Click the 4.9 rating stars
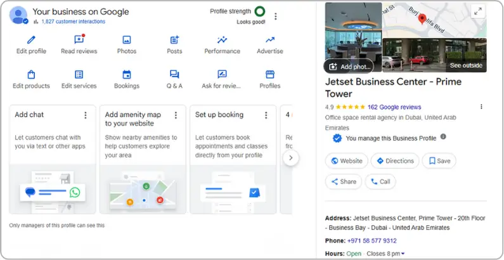This screenshot has height=260, width=504. [351, 107]
